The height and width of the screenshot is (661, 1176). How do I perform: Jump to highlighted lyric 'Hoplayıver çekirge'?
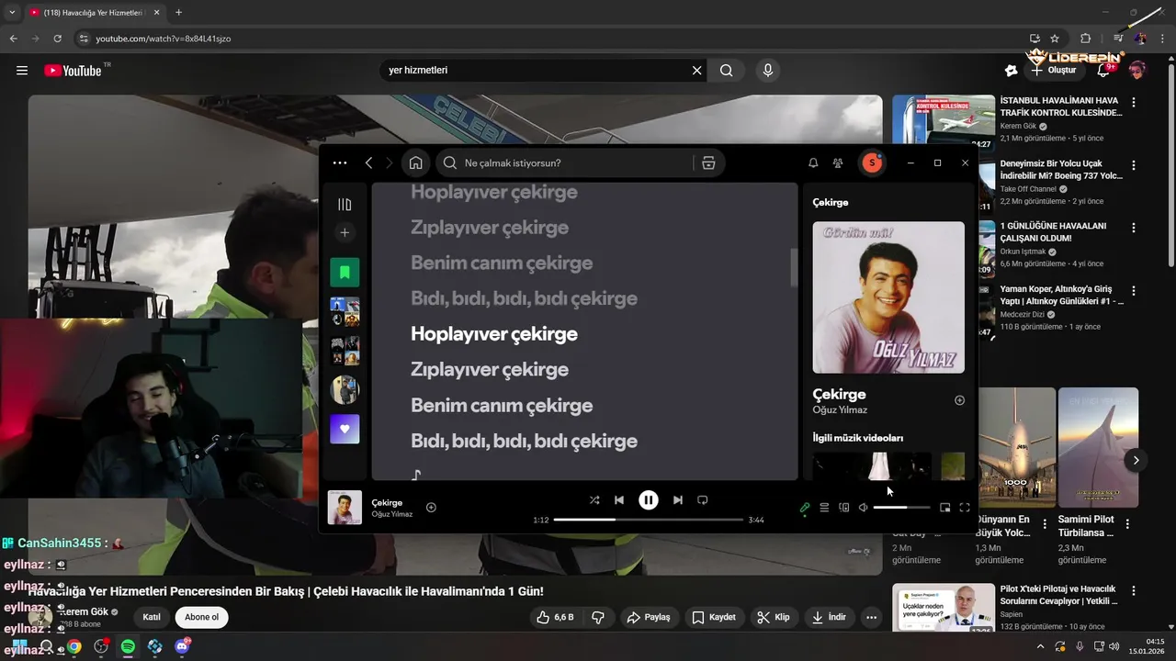coord(494,334)
